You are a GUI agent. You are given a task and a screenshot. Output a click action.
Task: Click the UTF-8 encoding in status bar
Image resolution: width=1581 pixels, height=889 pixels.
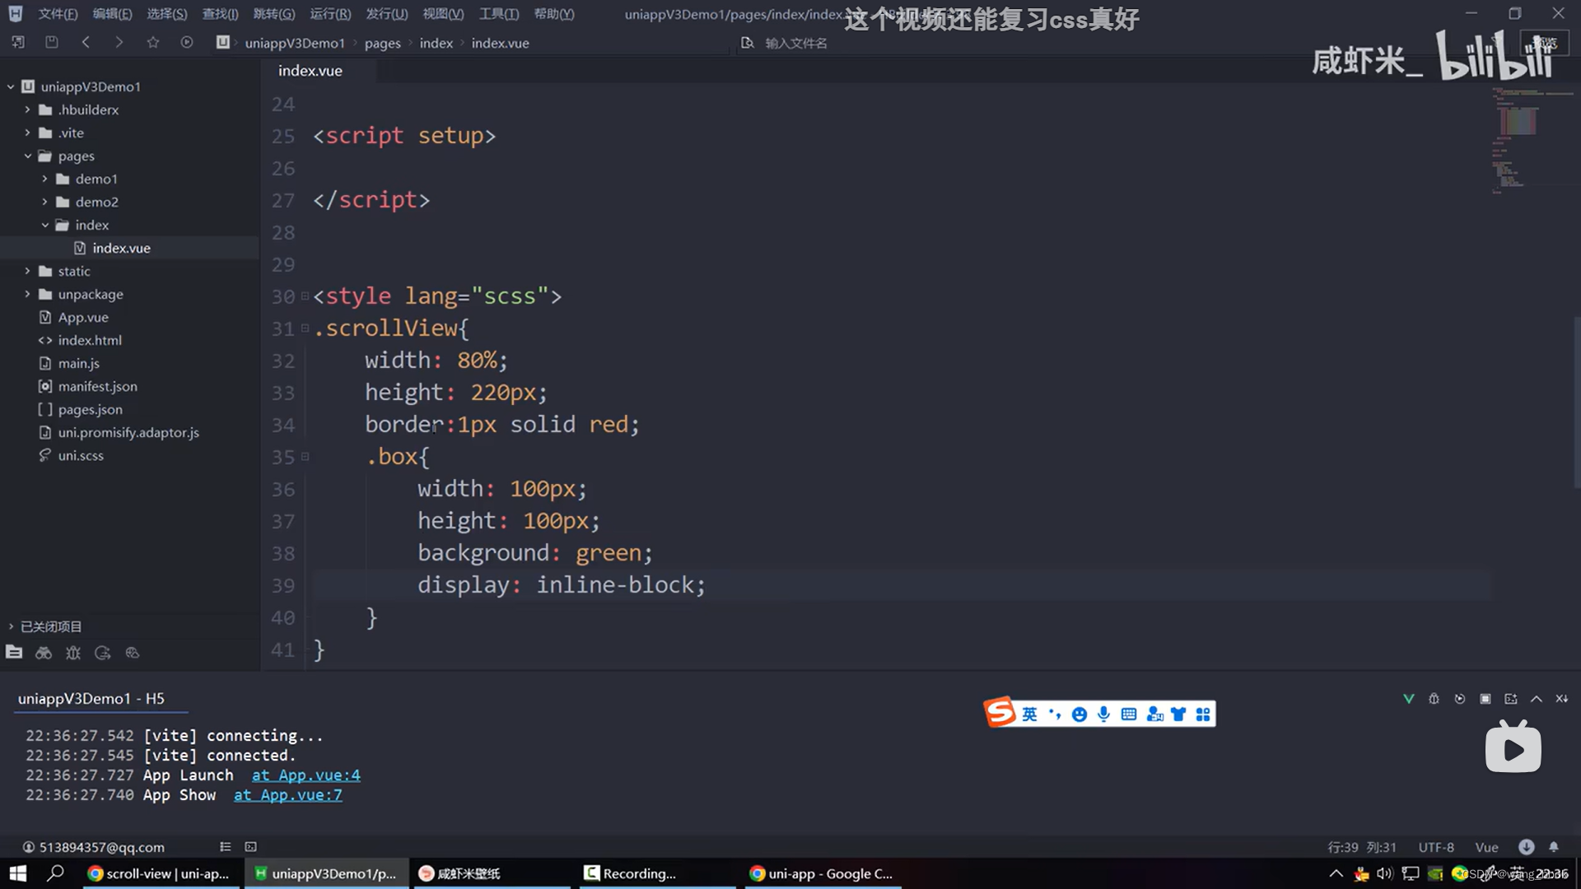tap(1436, 847)
